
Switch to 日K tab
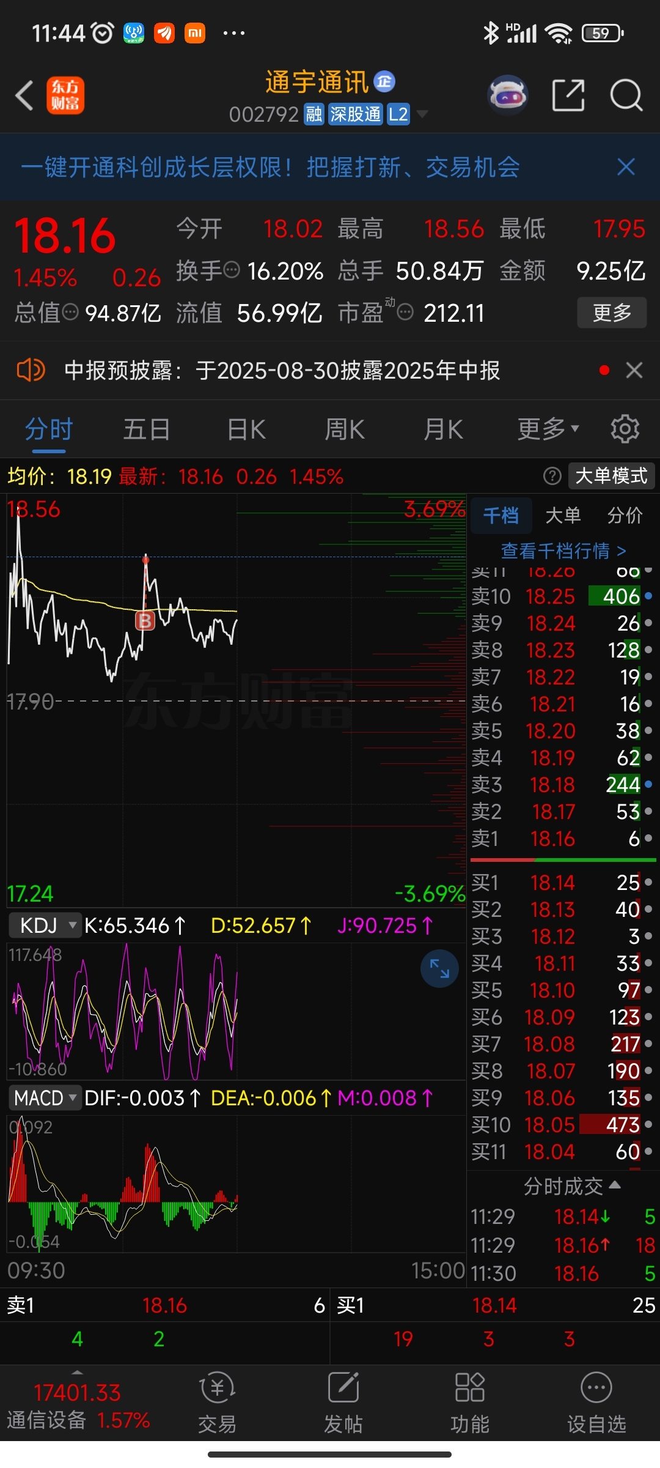pyautogui.click(x=246, y=429)
